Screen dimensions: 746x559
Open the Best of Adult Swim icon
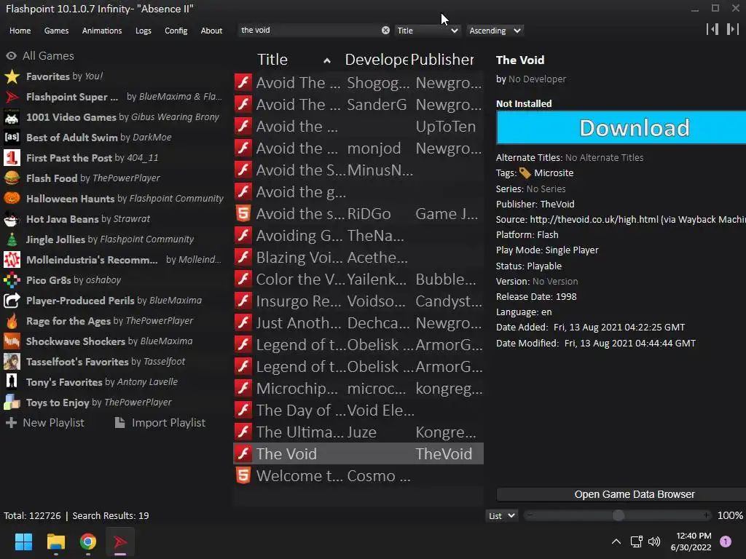click(x=12, y=138)
